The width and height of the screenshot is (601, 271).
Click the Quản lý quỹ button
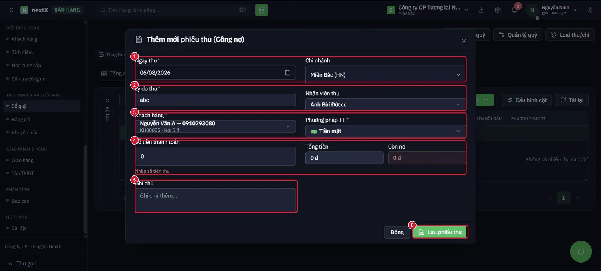518,35
